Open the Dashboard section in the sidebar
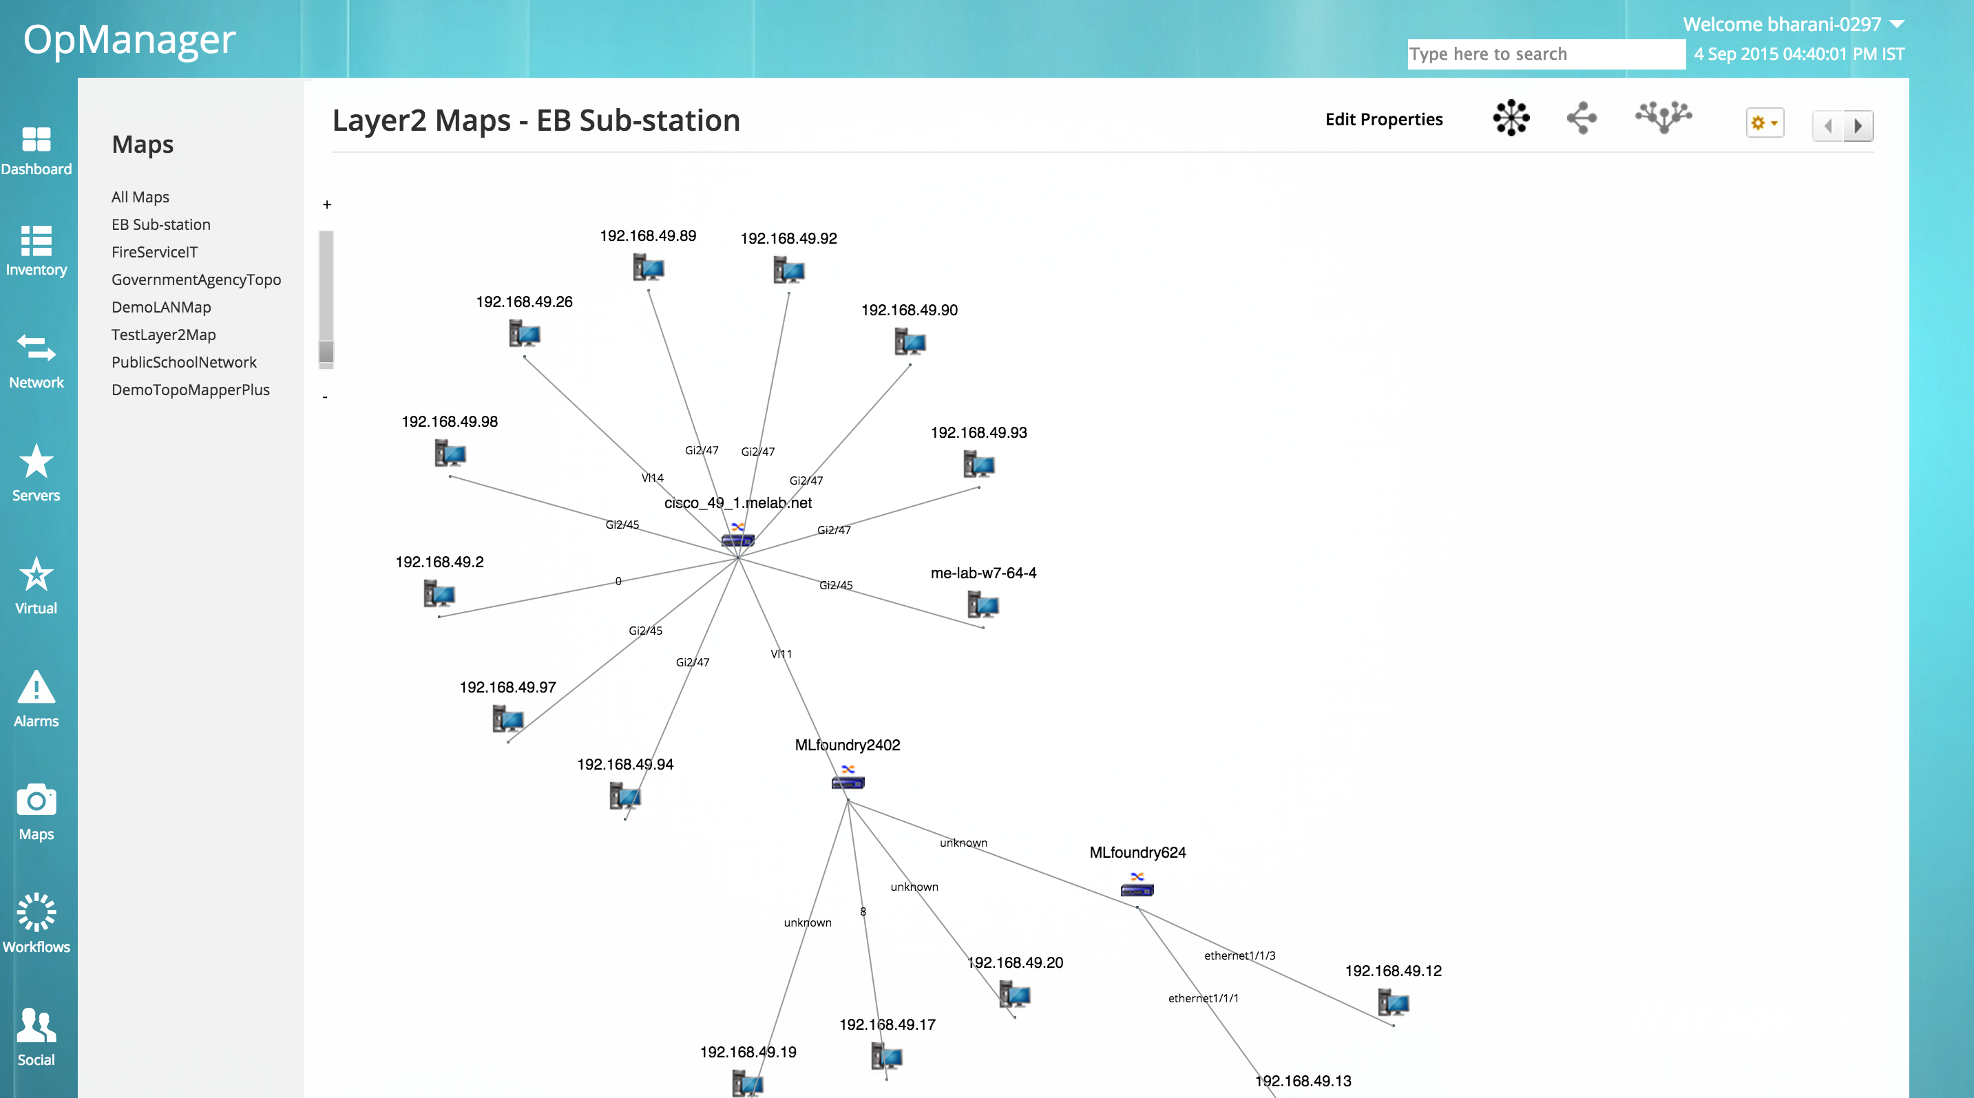 [x=36, y=149]
